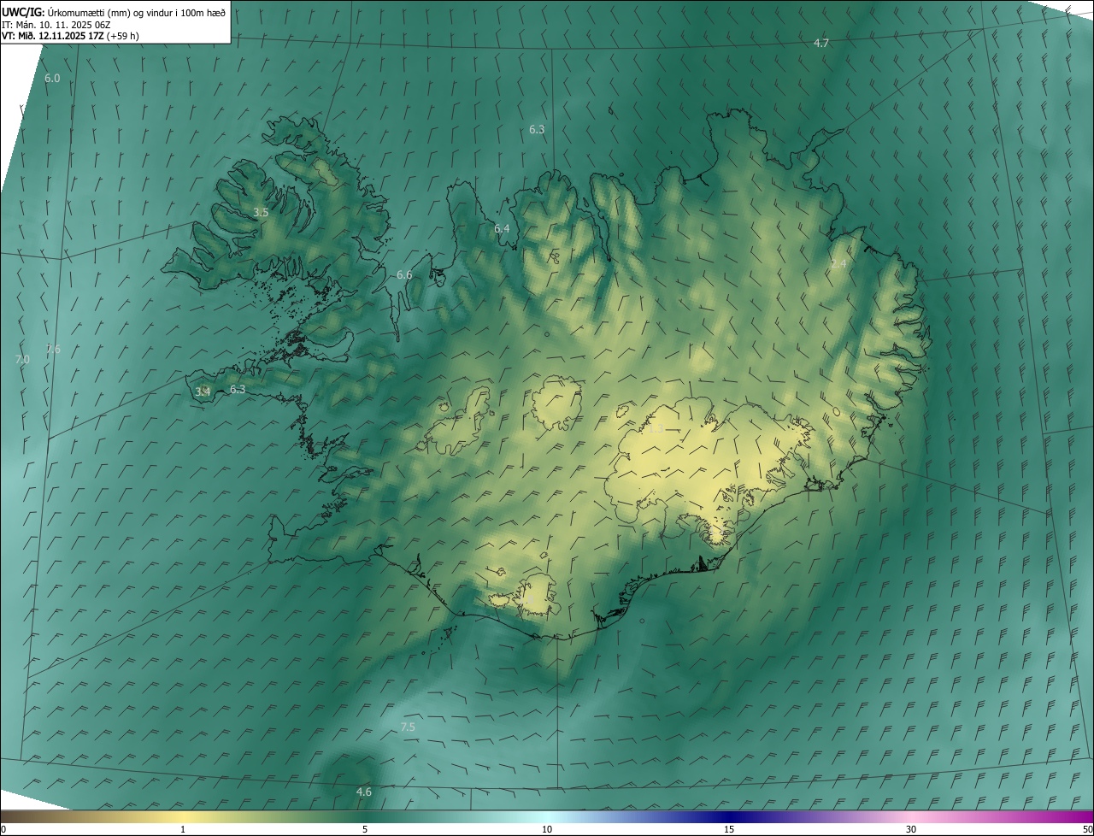This screenshot has height=836, width=1094.
Task: Click the "6.3" value north of Iceland's coast
Action: coord(536,129)
